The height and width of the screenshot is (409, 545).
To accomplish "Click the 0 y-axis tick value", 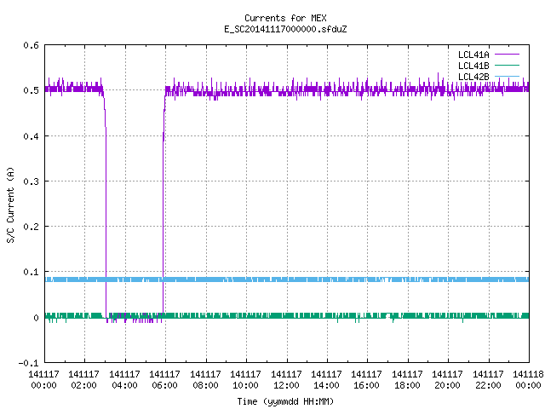I will point(36,318).
